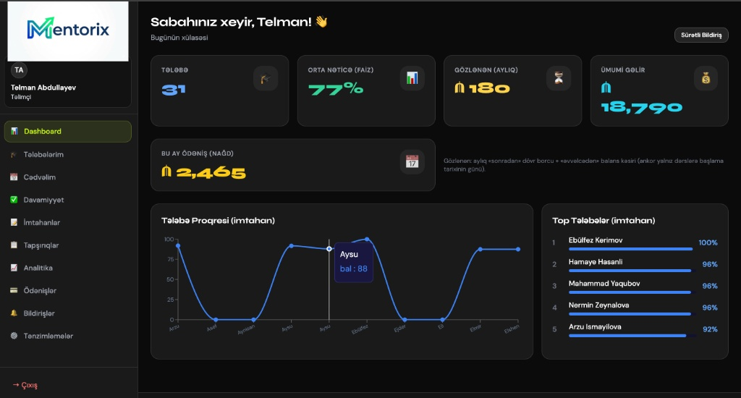This screenshot has height=398, width=741.
Task: Click the bar chart icon in Orta Nəticə card
Action: pyautogui.click(x=412, y=78)
